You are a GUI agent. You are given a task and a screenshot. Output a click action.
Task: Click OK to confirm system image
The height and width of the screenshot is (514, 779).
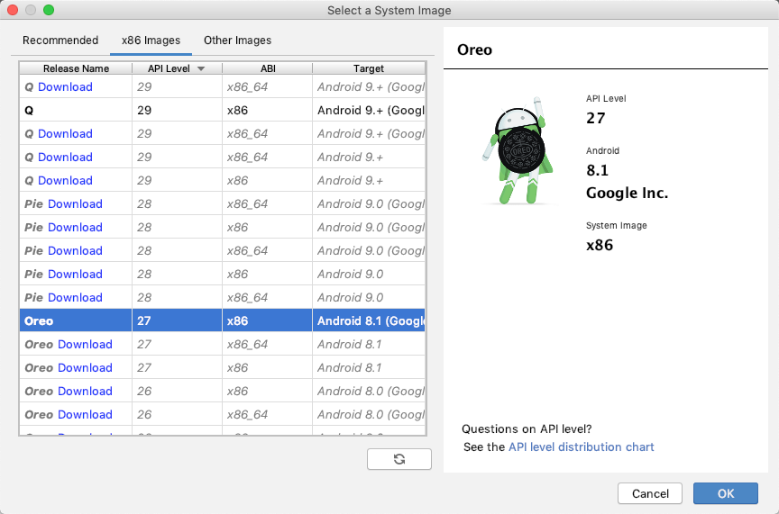725,493
